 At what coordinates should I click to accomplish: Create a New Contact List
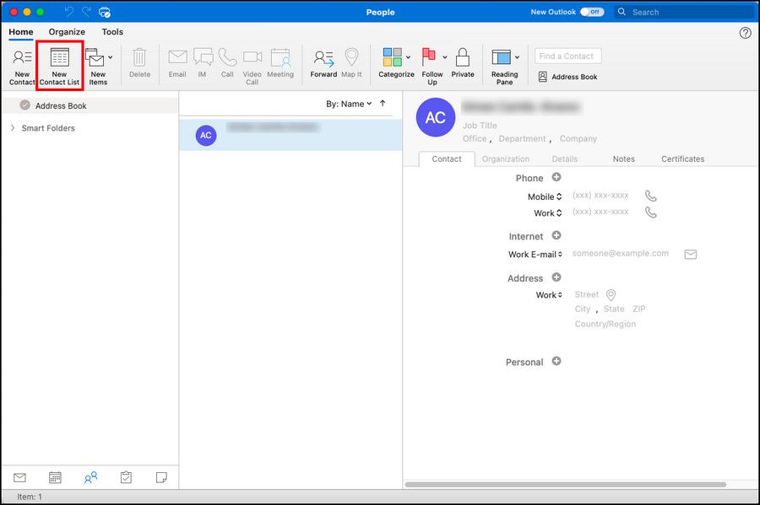[59, 65]
